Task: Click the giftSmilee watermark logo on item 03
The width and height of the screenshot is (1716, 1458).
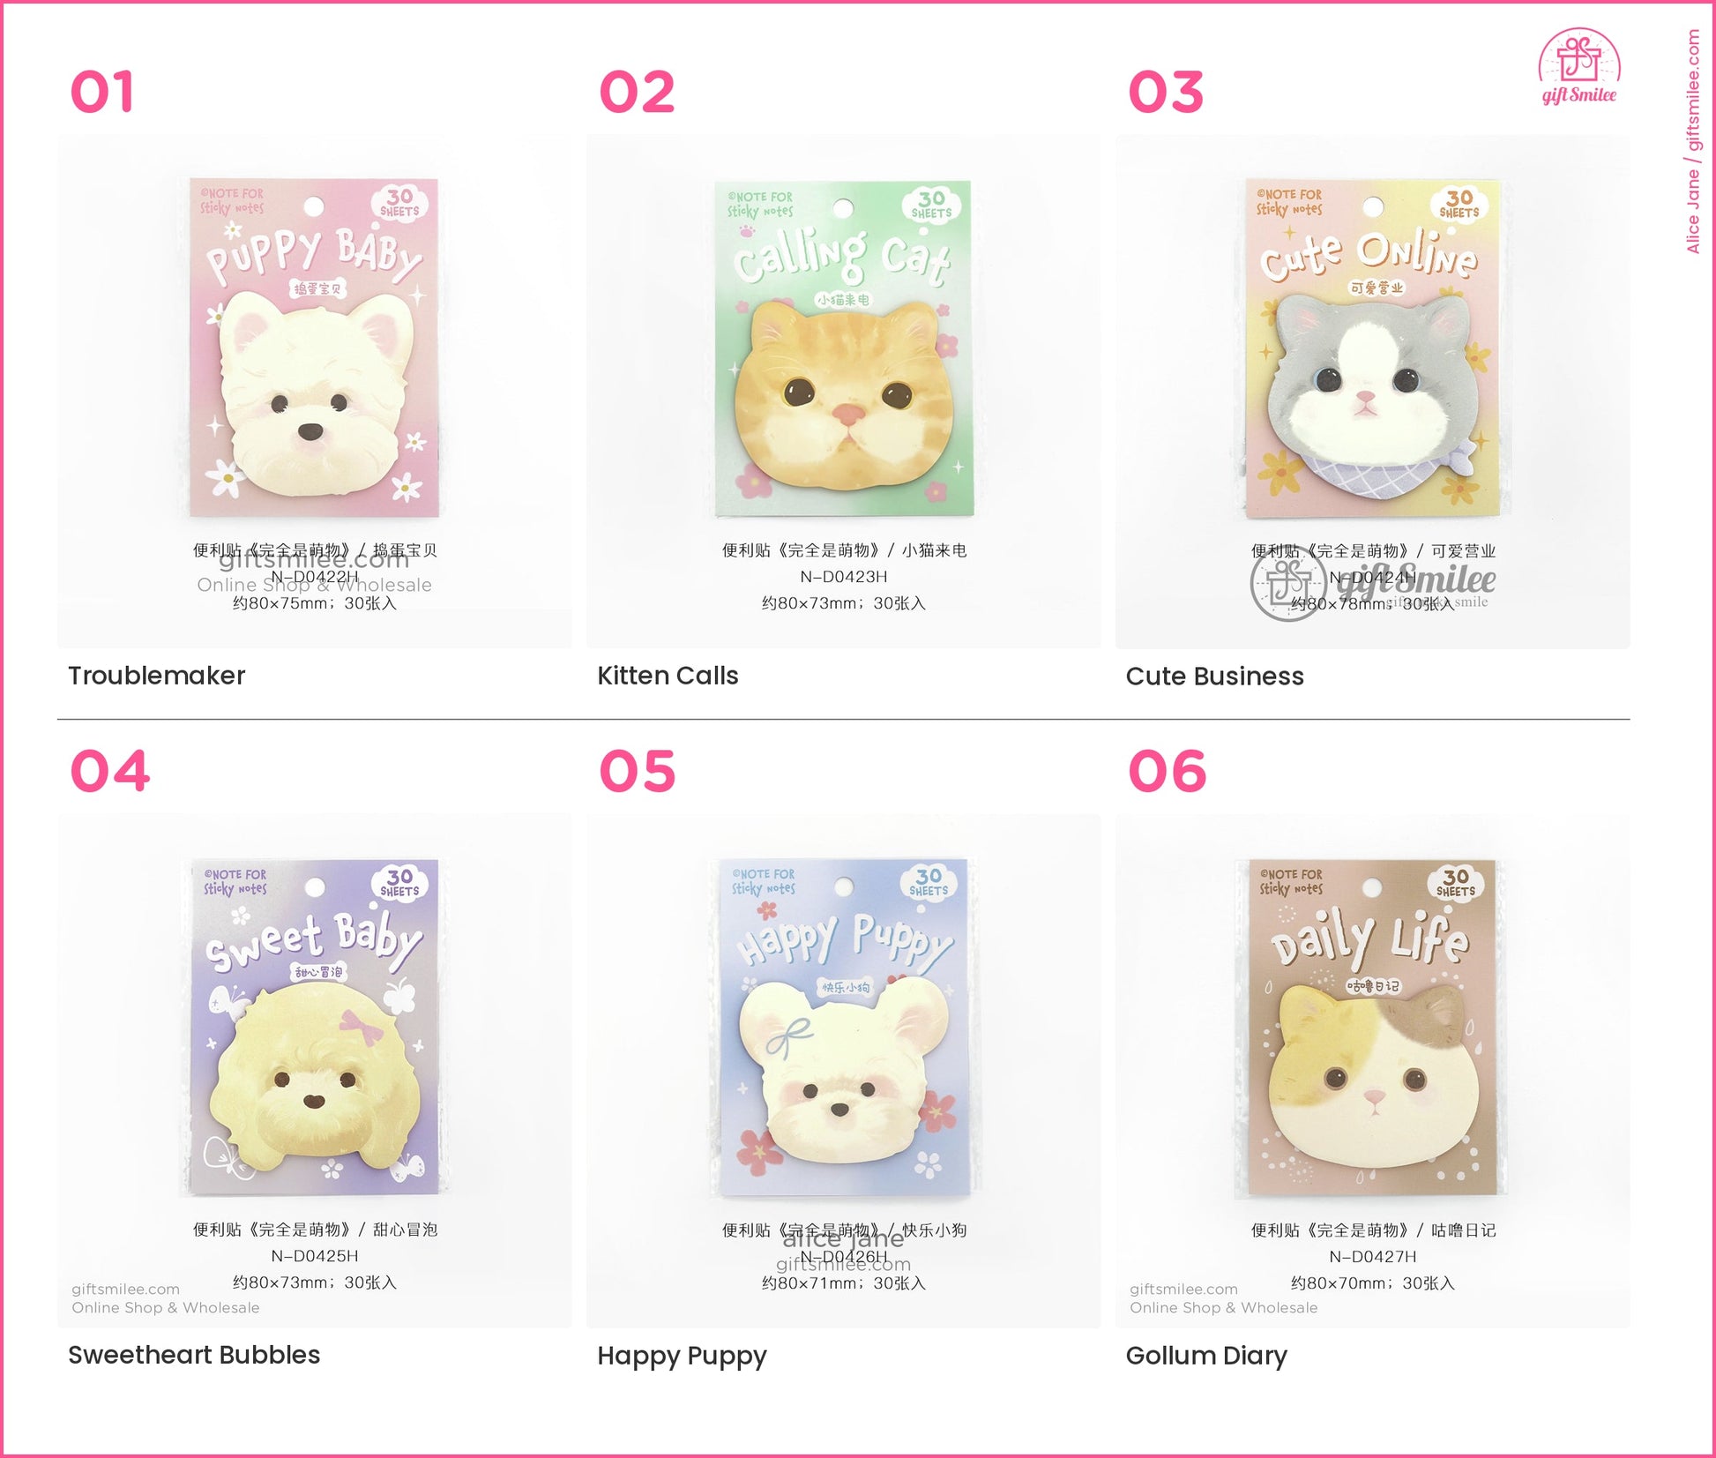Action: tap(1373, 584)
